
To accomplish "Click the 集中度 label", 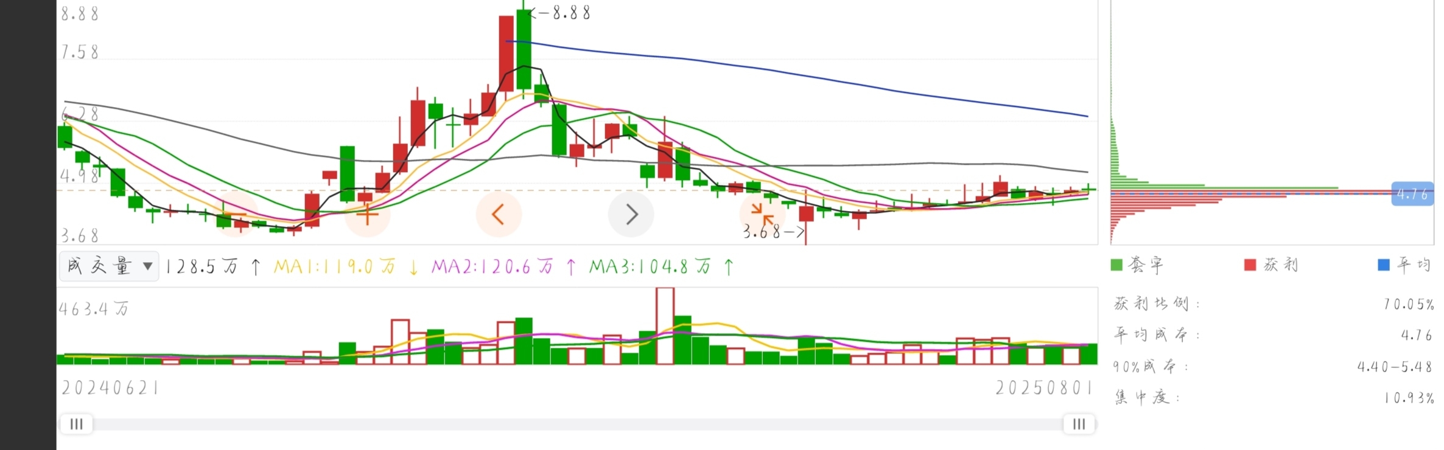I will click(1147, 397).
